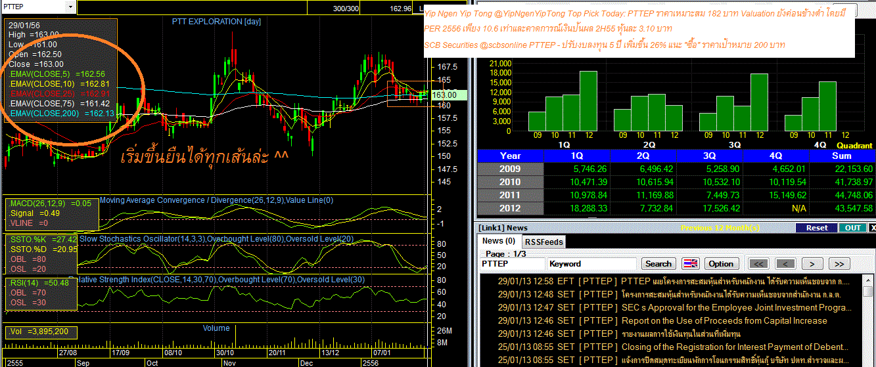Click the SSTO.%K =27.42 label

43,240
